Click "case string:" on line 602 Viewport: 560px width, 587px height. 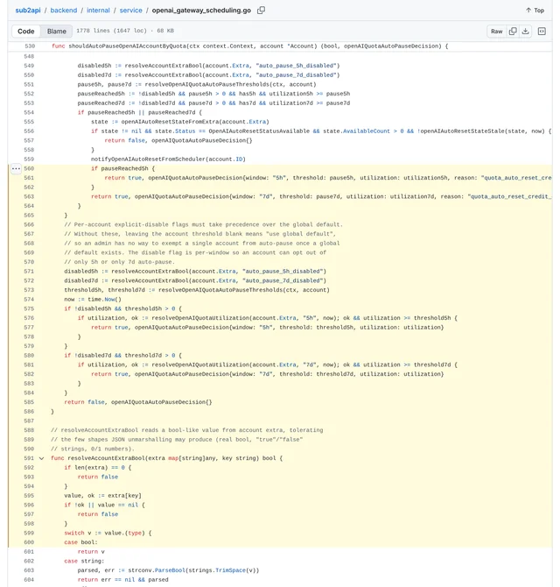(x=84, y=562)
